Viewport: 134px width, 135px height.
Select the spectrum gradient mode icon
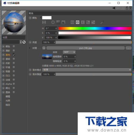(58, 22)
